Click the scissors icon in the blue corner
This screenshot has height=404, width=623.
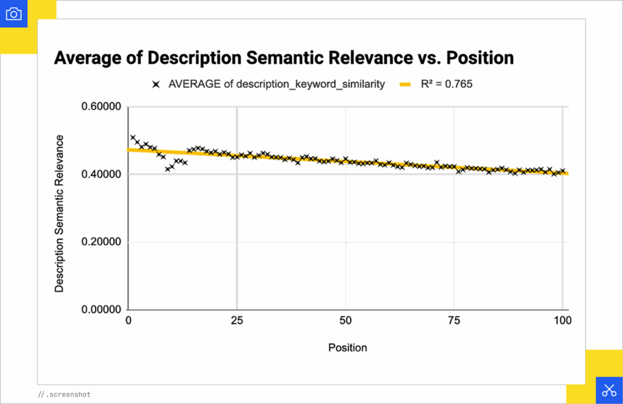coord(609,391)
